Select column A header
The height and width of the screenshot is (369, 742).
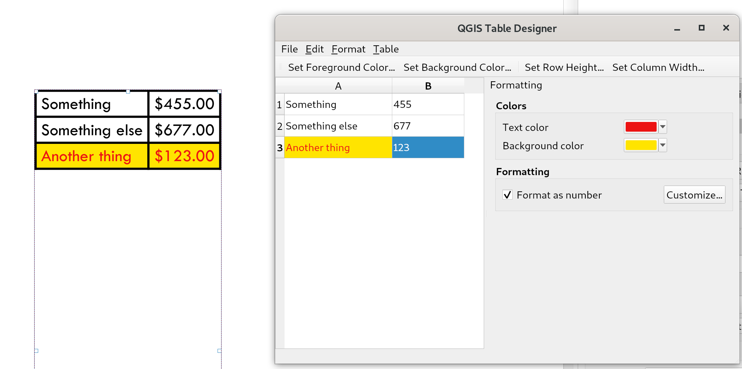[338, 86]
